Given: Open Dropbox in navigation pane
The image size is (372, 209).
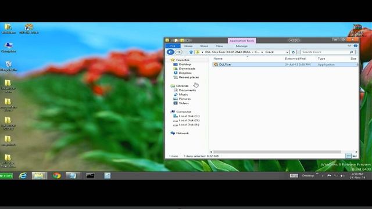Looking at the screenshot, I should [x=185, y=73].
